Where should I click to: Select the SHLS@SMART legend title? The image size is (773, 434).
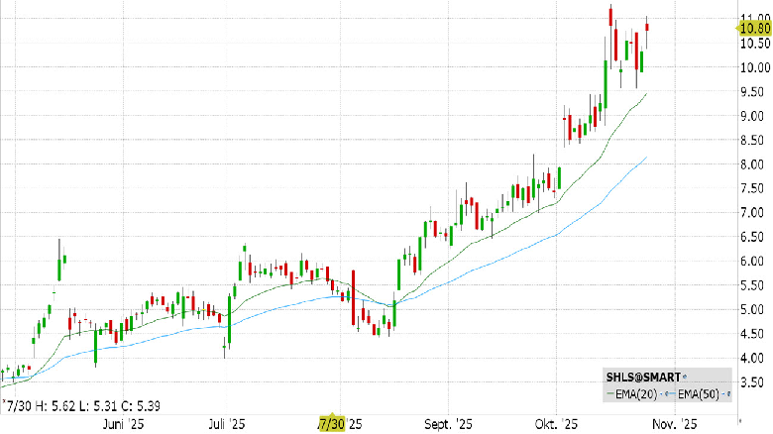point(643,378)
